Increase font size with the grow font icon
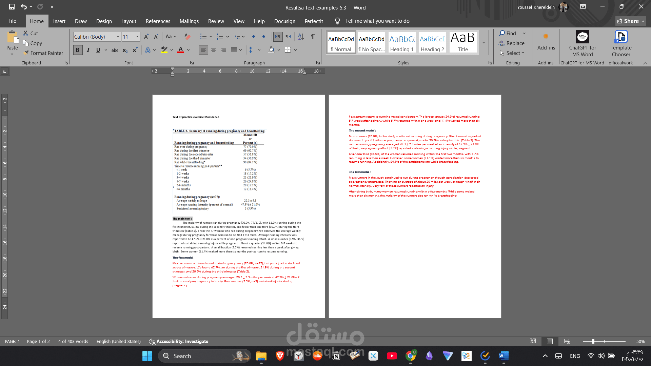This screenshot has height=366, width=651. coord(146,37)
